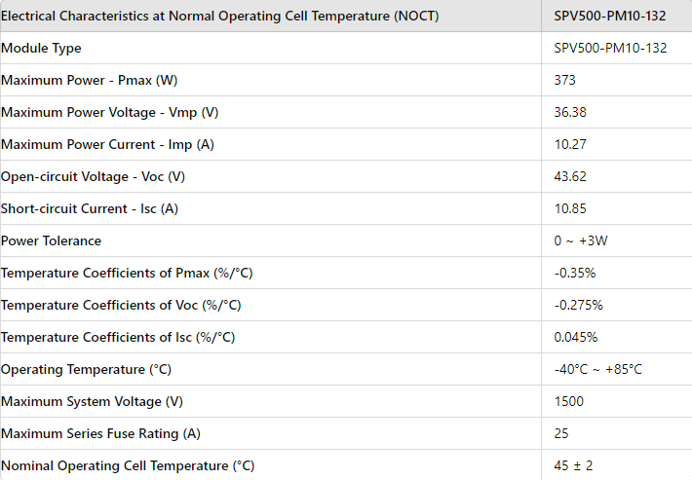Viewport: 692px width, 480px height.
Task: Click the Imp value 10.27
Action: tap(570, 144)
